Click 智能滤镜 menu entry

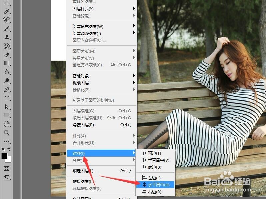(101, 16)
